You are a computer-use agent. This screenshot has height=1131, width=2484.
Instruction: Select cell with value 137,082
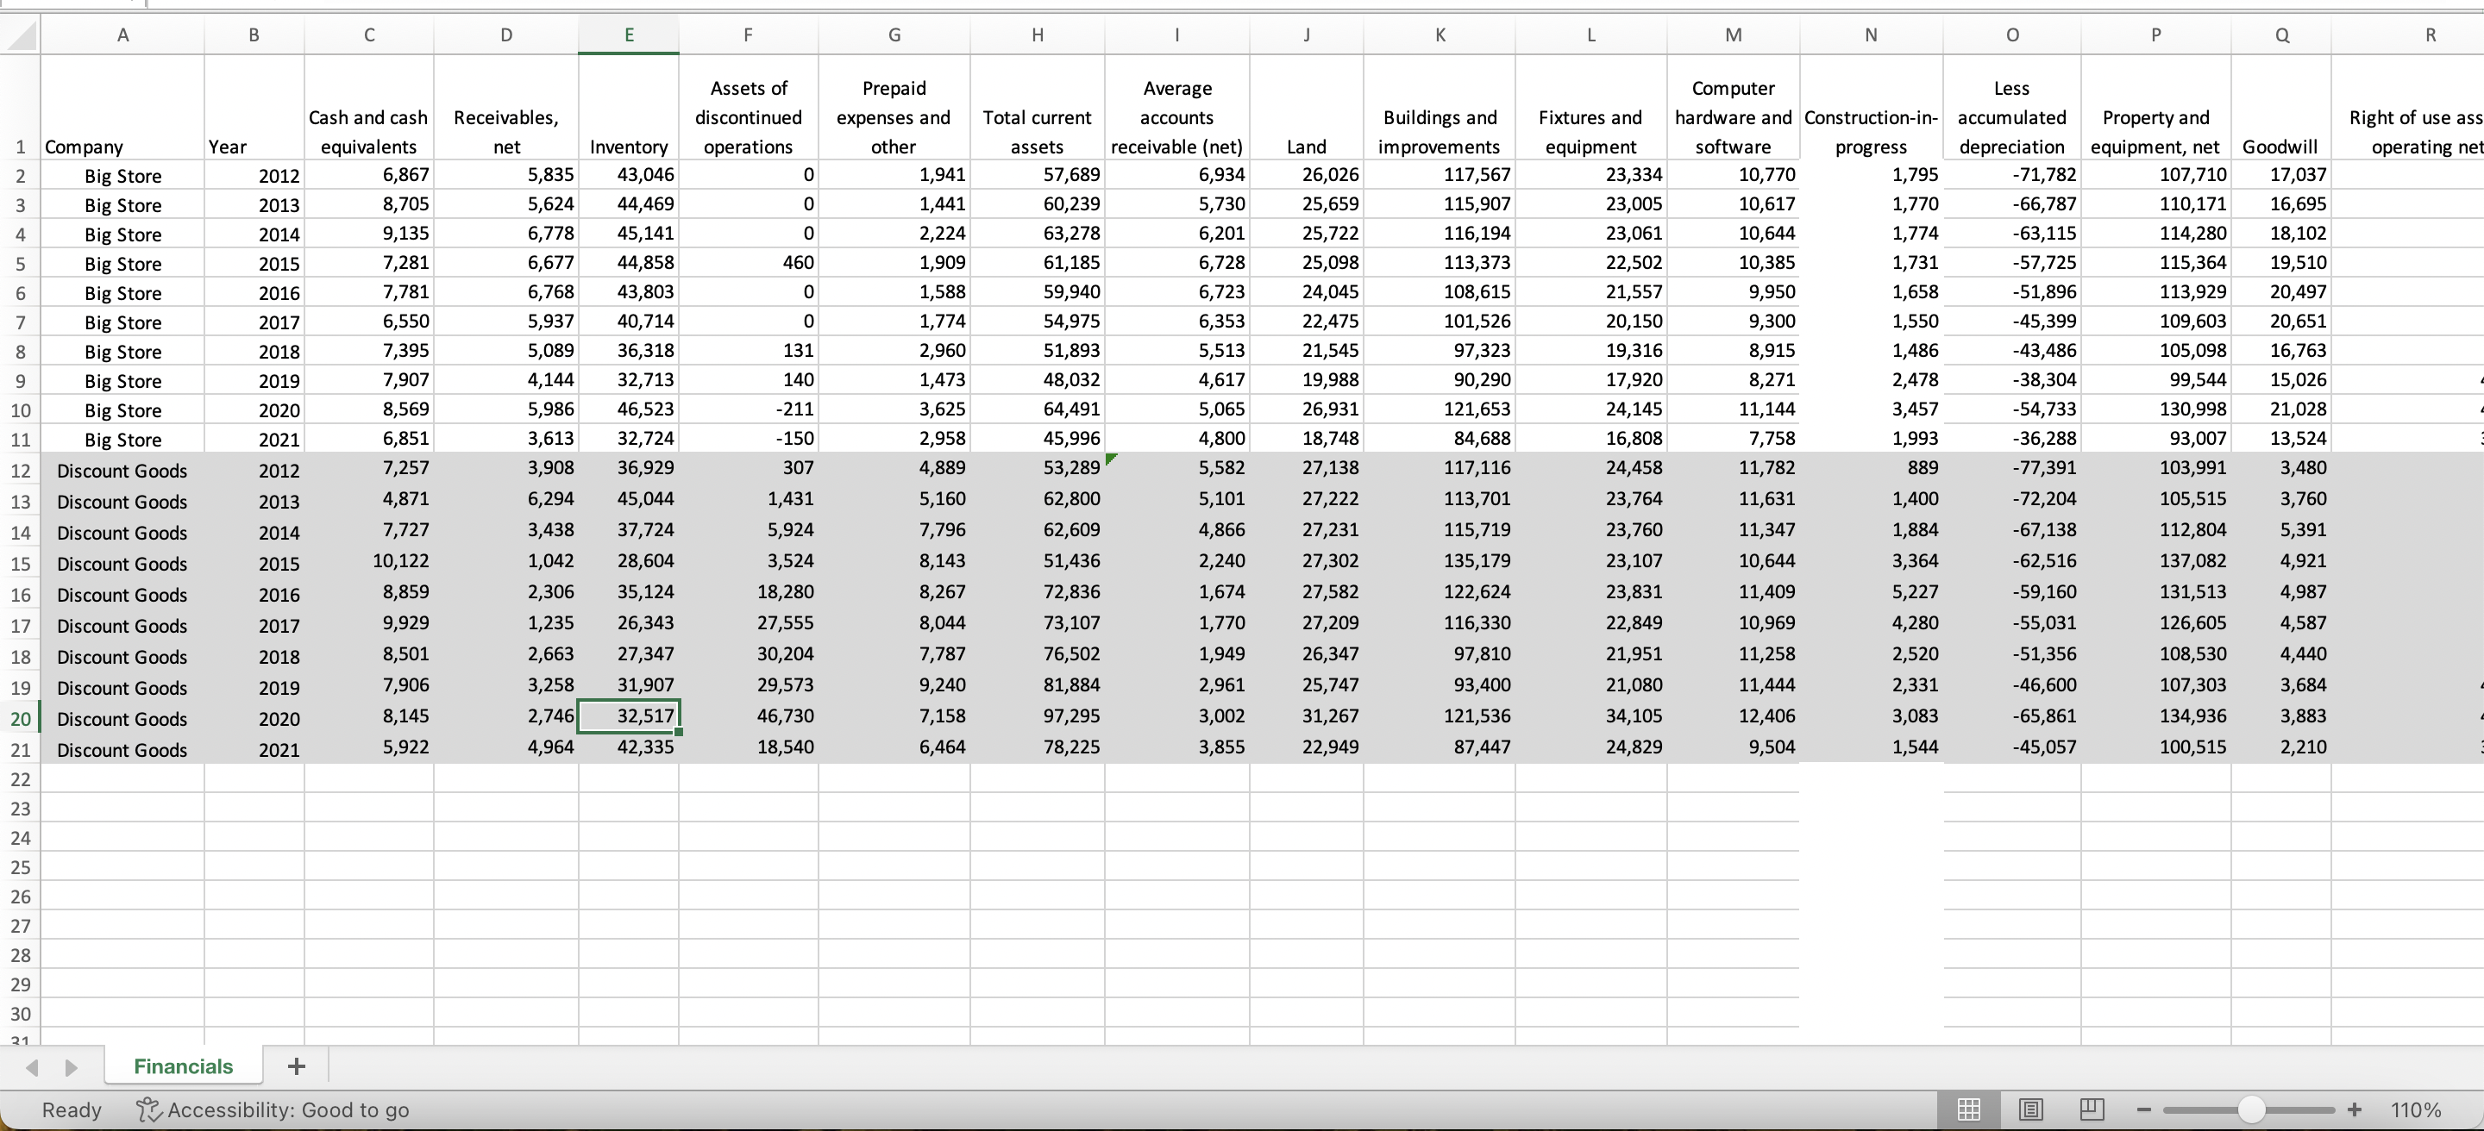(2156, 560)
